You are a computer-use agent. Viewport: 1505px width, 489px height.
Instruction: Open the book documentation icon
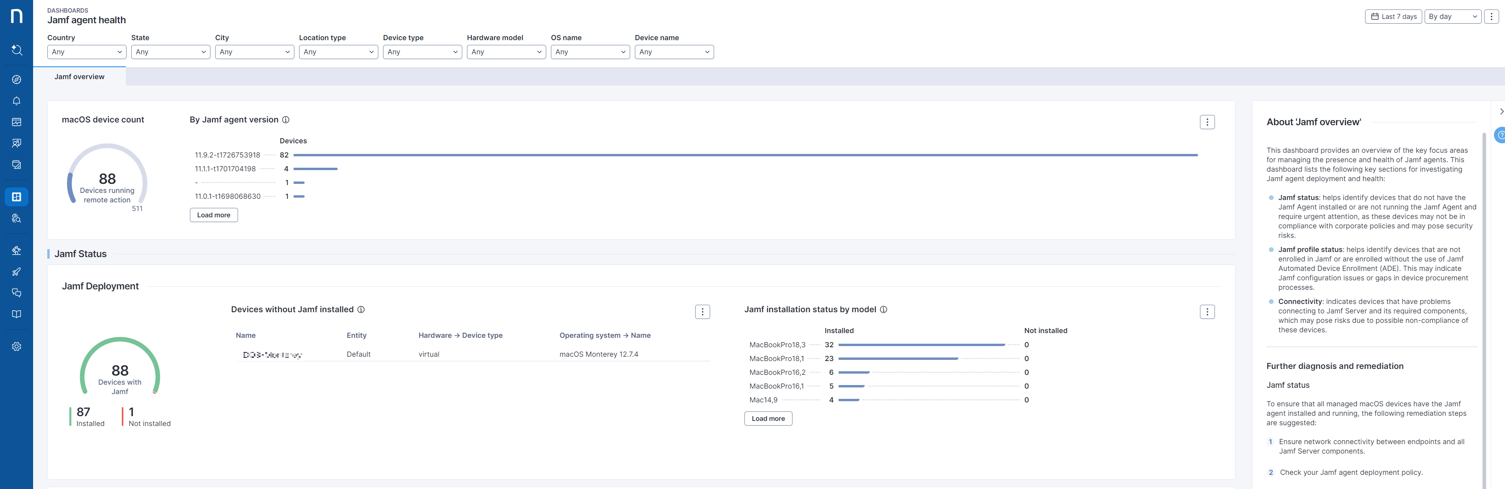click(17, 314)
